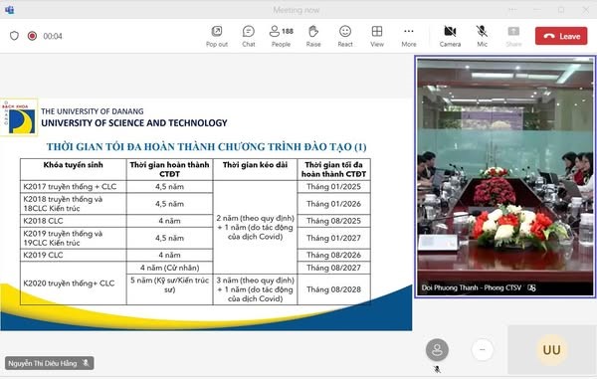The width and height of the screenshot is (597, 379).
Task: Turn on the Camera
Action: pyautogui.click(x=450, y=37)
